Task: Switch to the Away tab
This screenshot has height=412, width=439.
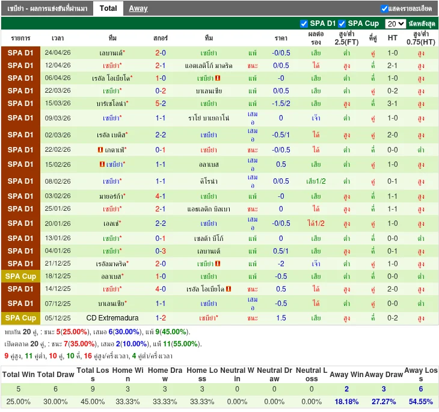Action: pos(138,8)
